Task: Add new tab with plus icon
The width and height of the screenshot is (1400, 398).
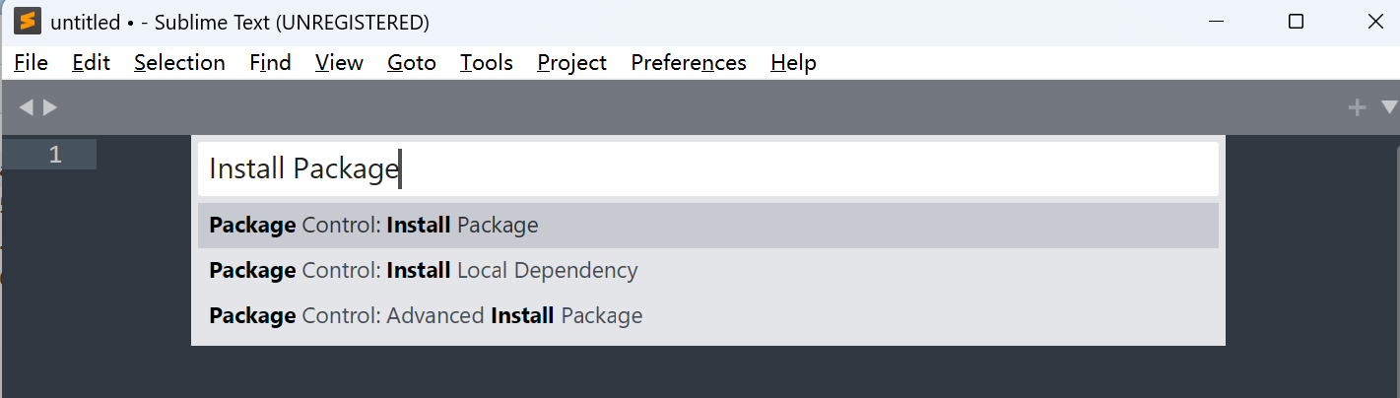Action: [x=1357, y=107]
